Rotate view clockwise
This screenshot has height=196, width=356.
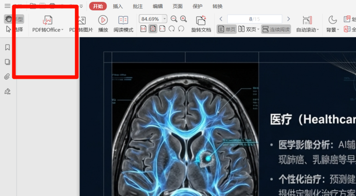(x=171, y=29)
